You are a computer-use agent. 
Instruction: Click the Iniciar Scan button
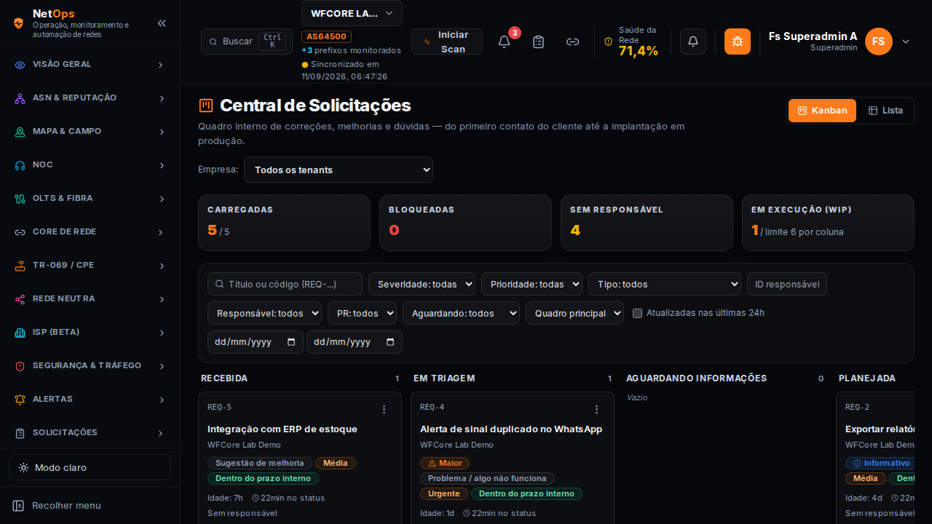[x=447, y=41]
